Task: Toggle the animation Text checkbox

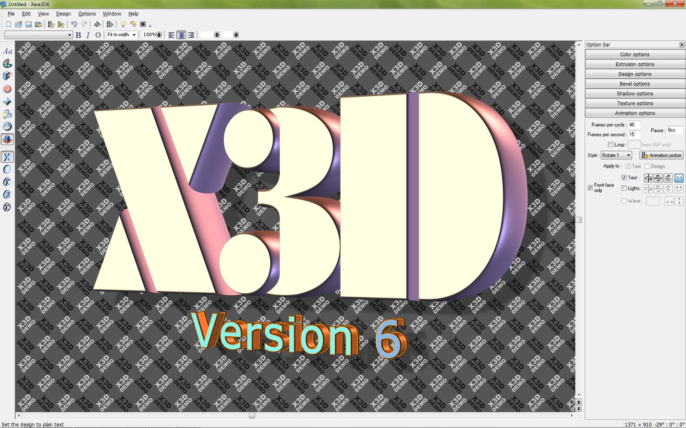Action: pos(624,178)
